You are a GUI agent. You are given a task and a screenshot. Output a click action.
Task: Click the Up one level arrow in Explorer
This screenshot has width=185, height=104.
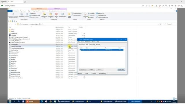pos(16,24)
